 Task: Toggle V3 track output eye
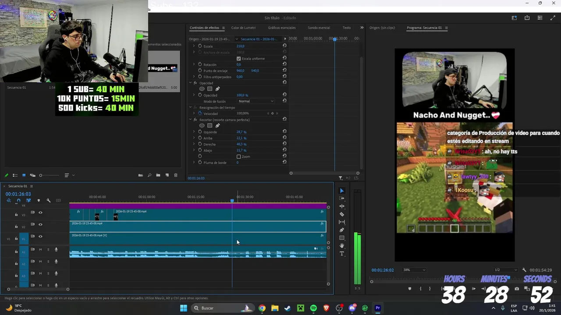(x=40, y=213)
